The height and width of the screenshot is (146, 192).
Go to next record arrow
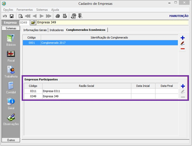[x=42, y=16]
